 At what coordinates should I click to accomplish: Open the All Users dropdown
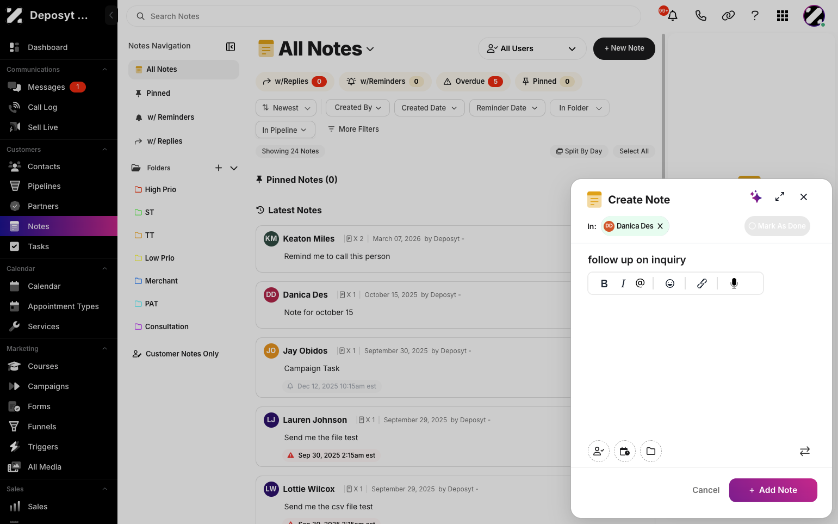click(x=532, y=48)
